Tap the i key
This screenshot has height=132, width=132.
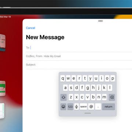click(x=102, y=78)
